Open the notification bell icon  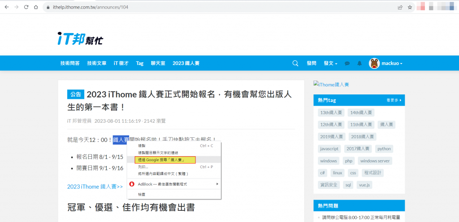point(359,63)
